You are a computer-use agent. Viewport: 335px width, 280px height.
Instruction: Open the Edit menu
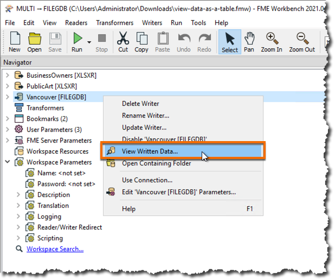[29, 23]
